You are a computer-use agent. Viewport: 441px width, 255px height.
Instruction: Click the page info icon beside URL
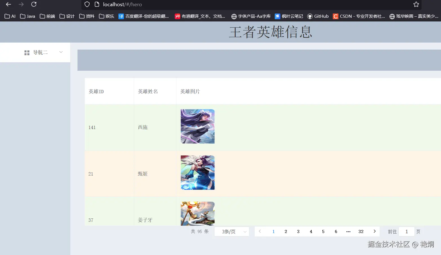pos(97,4)
